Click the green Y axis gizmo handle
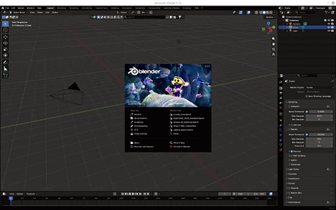The image size is (336, 210). tap(274, 27)
